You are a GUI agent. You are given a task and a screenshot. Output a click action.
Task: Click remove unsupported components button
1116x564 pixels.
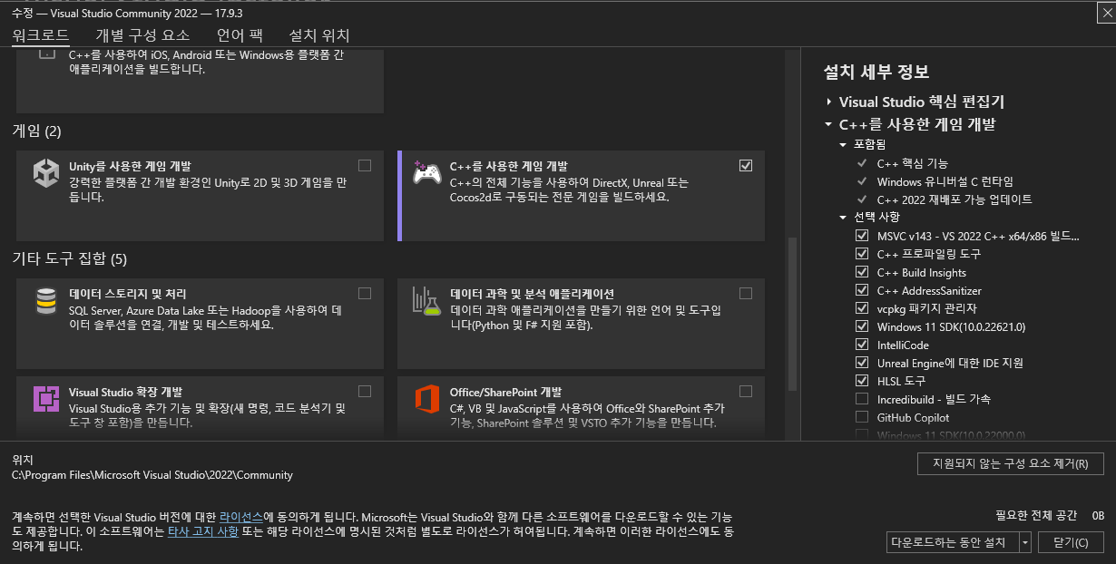pos(1011,463)
